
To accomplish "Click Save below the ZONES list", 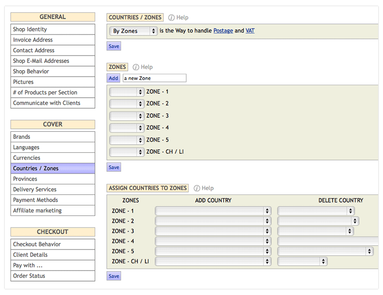I will pos(113,167).
